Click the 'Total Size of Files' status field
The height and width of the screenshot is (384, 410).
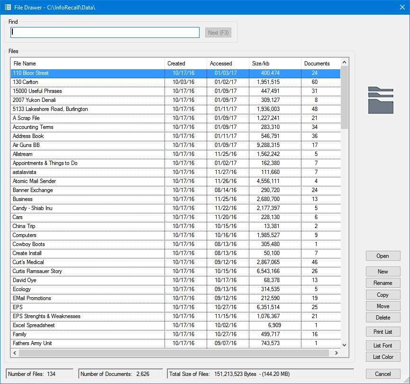coord(260,374)
